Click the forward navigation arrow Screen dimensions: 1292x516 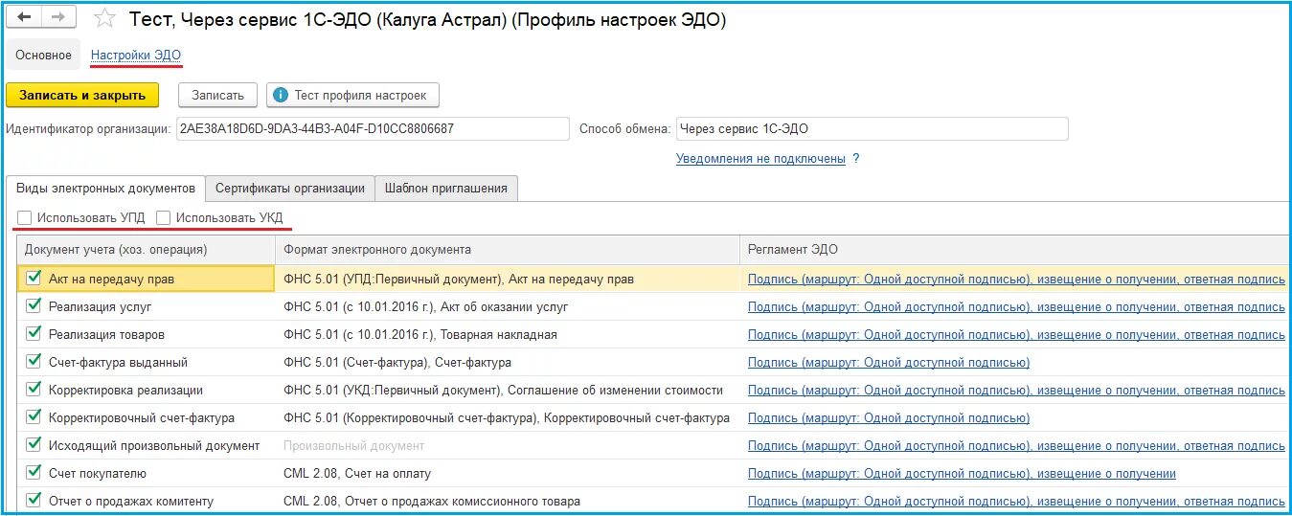tap(57, 18)
